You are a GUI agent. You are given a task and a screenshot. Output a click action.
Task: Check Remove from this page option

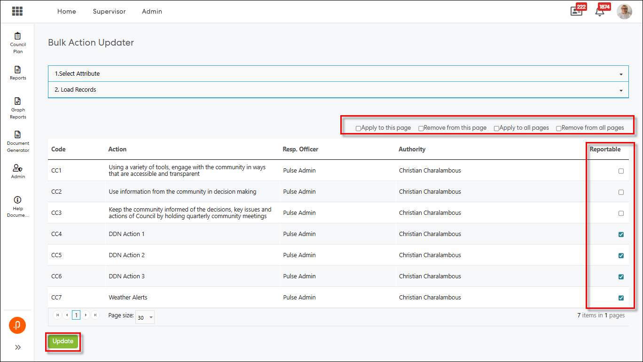tap(421, 128)
